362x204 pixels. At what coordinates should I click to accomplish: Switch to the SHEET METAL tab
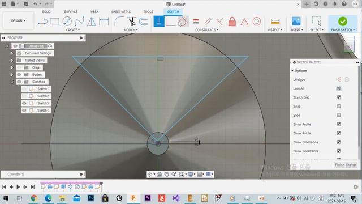120,12
